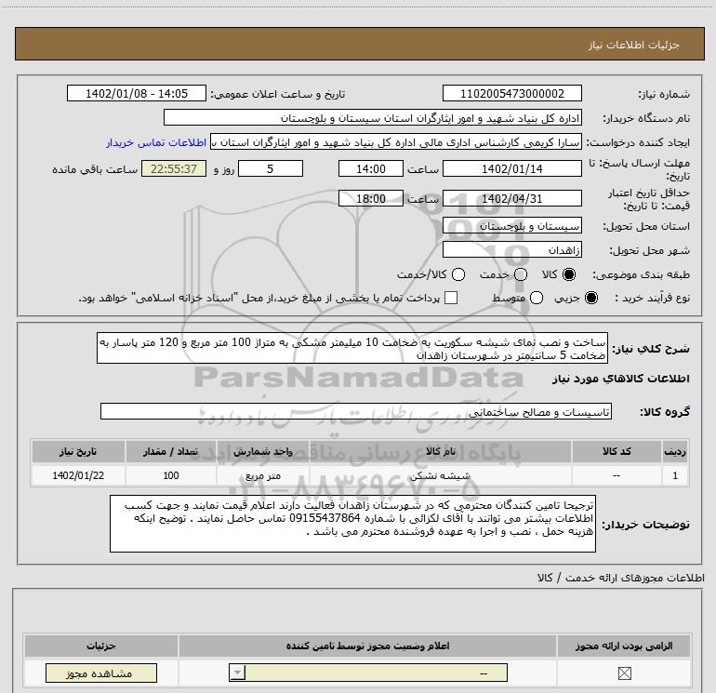The image size is (716, 693).
Task: Click the delivery province field سیستان و بلوچستان
Action: [x=511, y=226]
